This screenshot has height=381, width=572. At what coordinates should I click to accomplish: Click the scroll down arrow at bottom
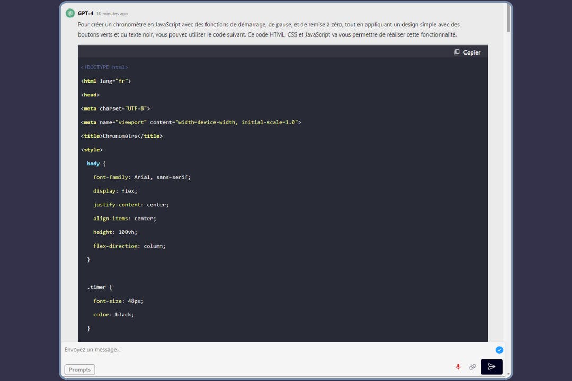click(x=508, y=374)
